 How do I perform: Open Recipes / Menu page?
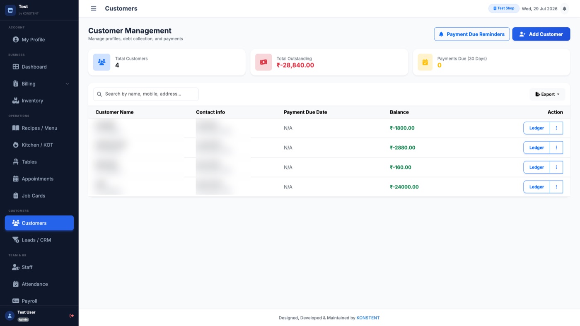[39, 128]
